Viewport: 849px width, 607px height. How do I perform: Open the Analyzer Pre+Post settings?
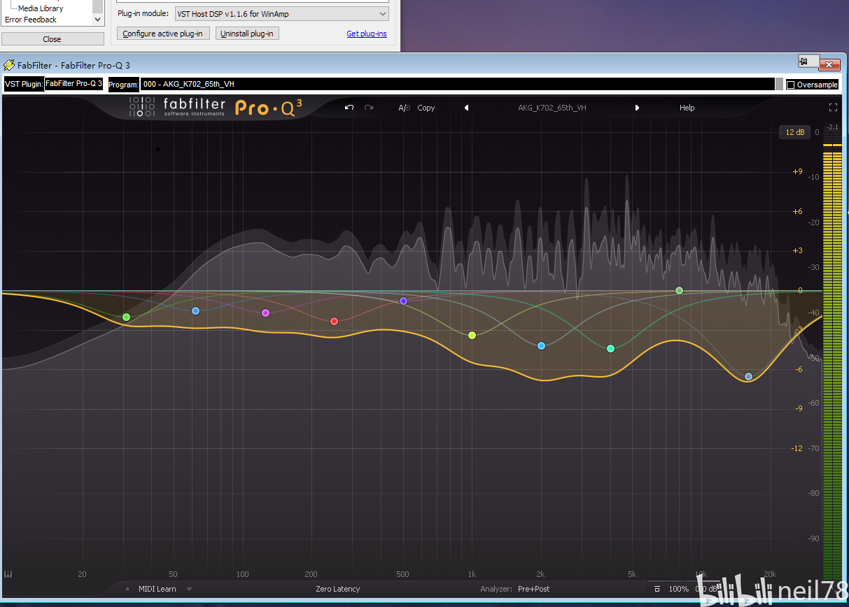[533, 589]
